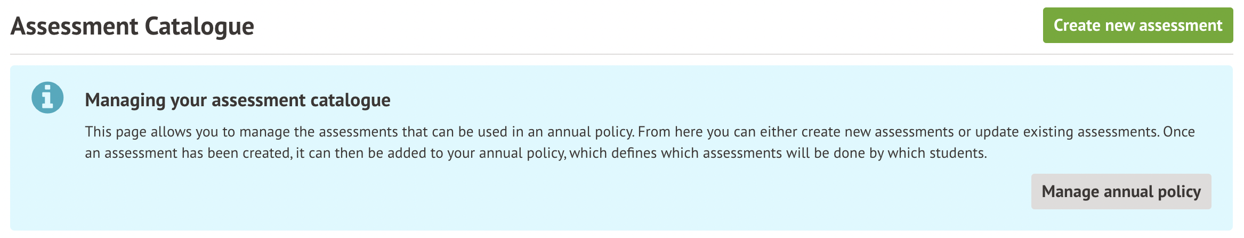Screen dimensions: 1244x238
Task: Open Manage annual policy
Action: coord(1121,191)
